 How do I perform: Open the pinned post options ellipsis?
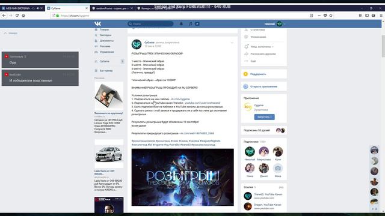[232, 43]
